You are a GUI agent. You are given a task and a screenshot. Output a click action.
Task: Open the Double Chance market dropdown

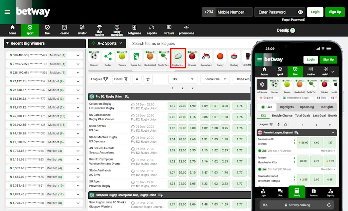point(215,79)
